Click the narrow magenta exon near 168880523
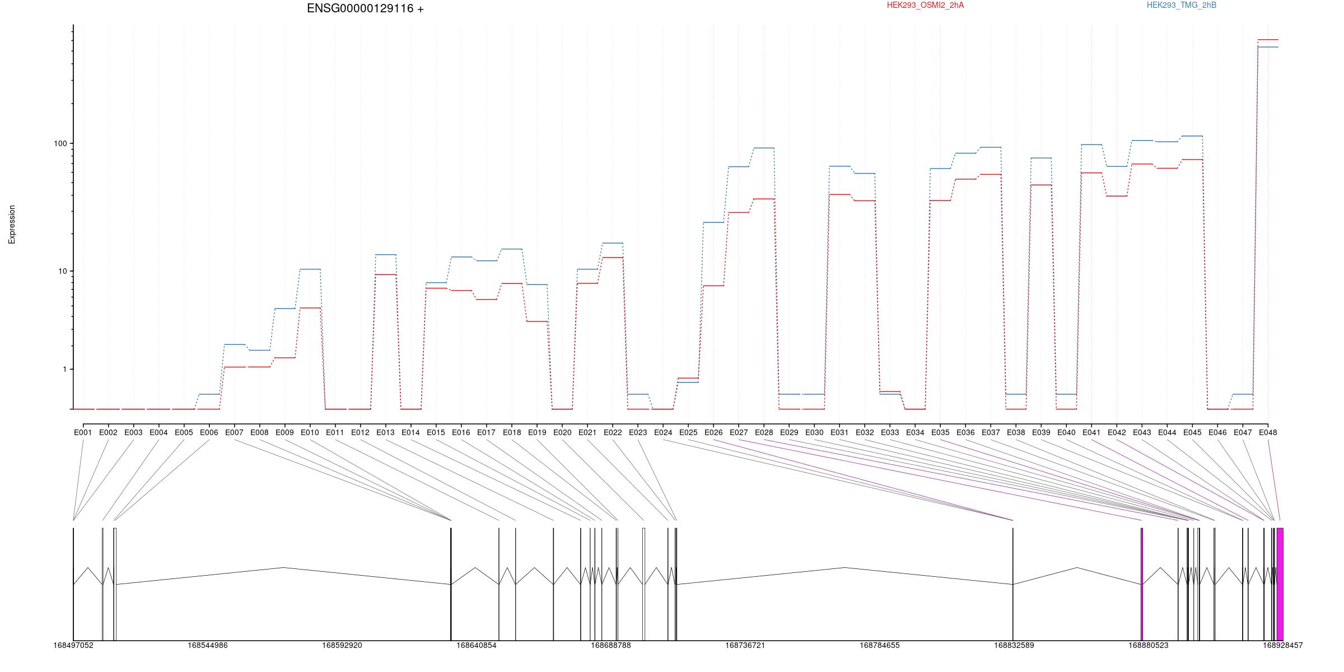Viewport: 1344px width, 672px height. click(1142, 584)
